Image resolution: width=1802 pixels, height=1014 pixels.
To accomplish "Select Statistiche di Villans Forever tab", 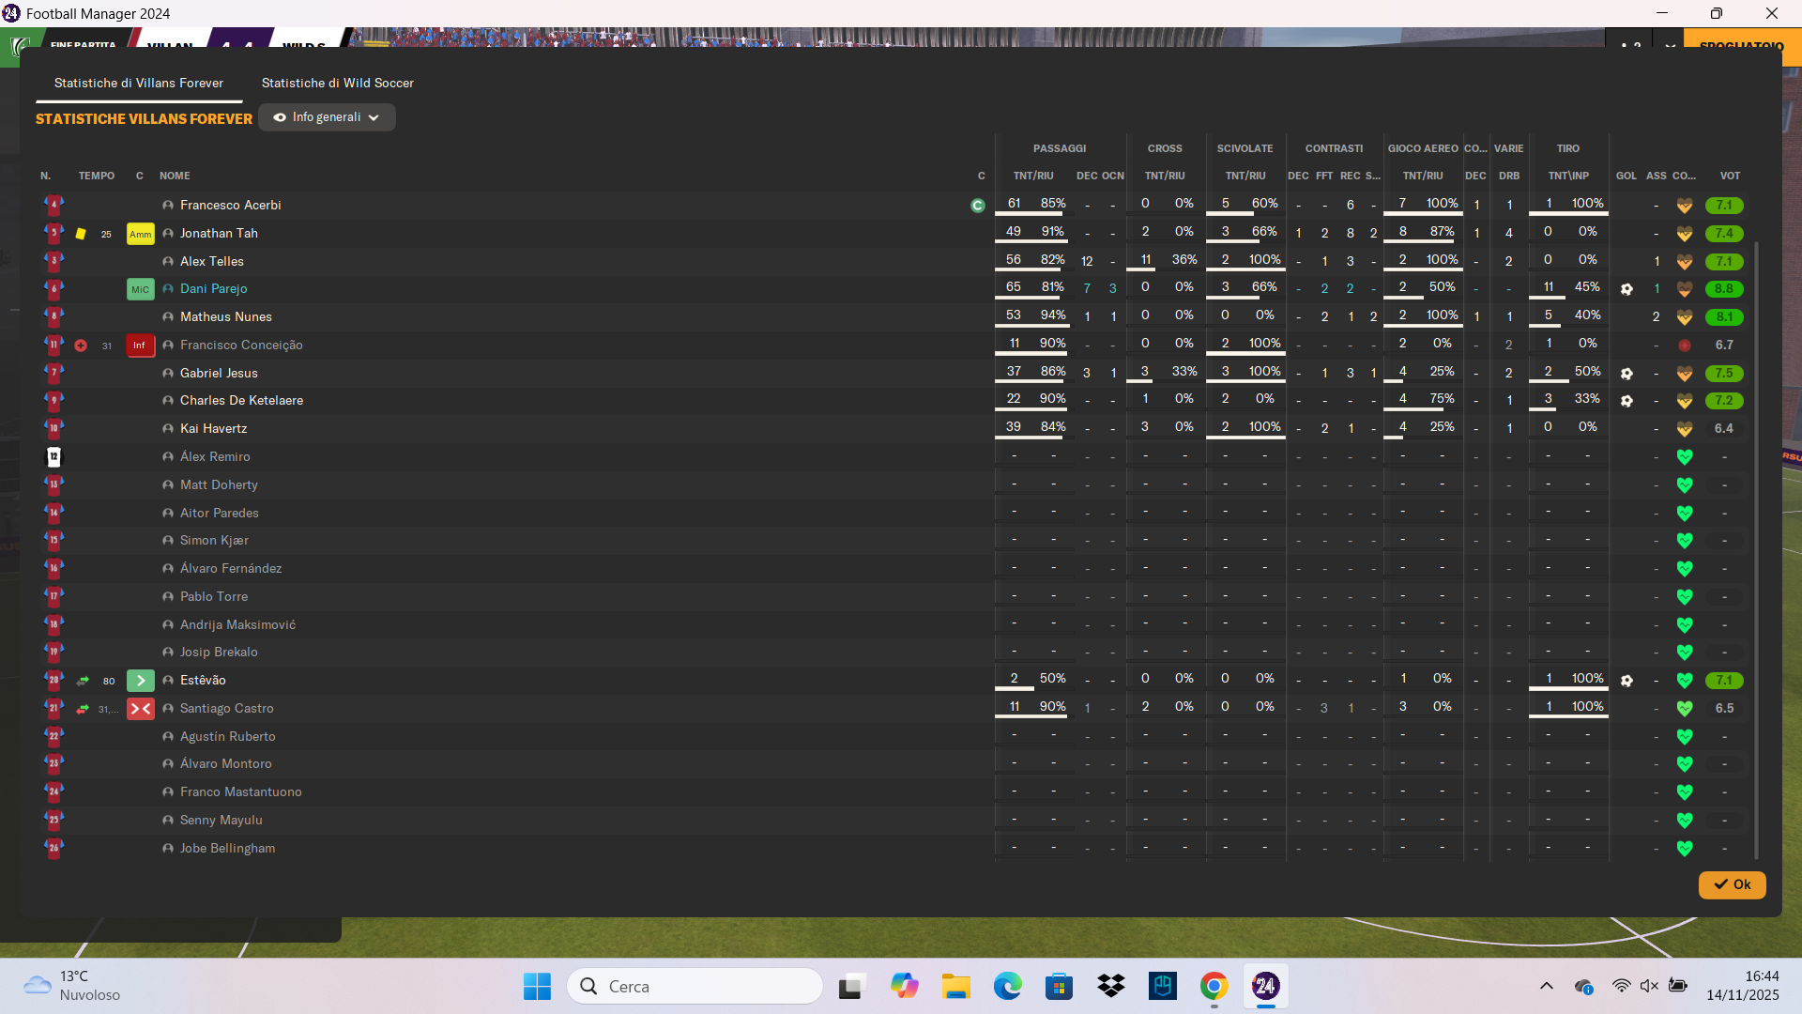I will click(139, 83).
